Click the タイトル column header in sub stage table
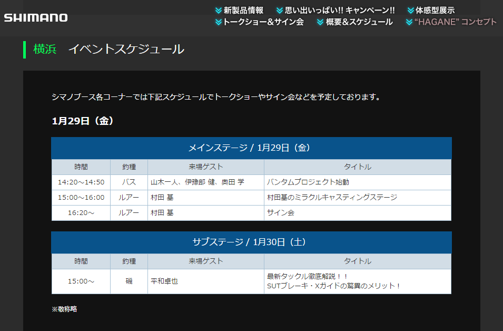 358,261
